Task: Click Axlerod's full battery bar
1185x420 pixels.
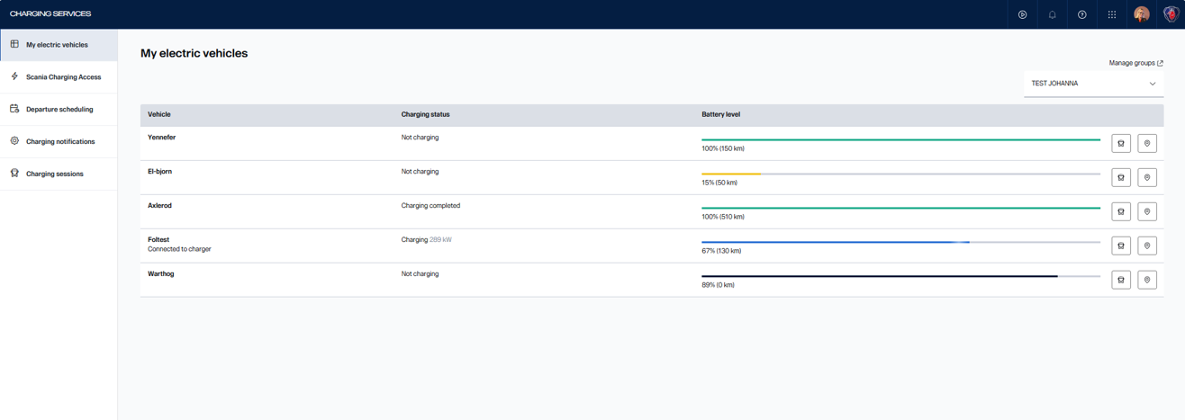Action: (900, 208)
